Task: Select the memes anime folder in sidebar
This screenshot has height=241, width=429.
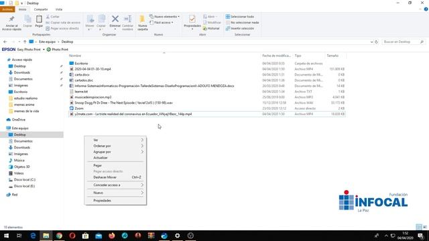Action: coord(24,104)
